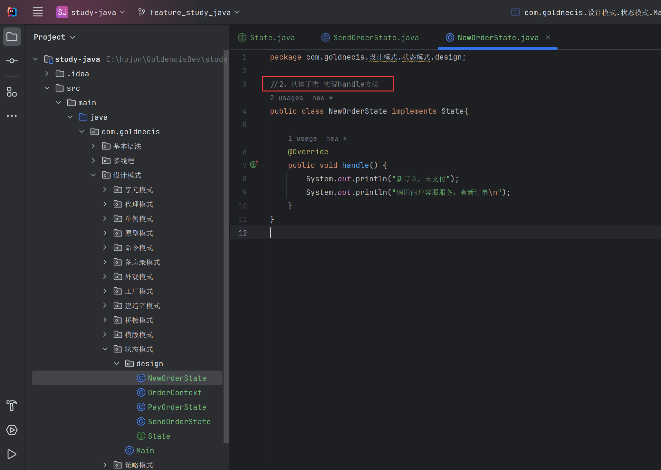
Task: Collapse the src folder
Action: pos(47,88)
